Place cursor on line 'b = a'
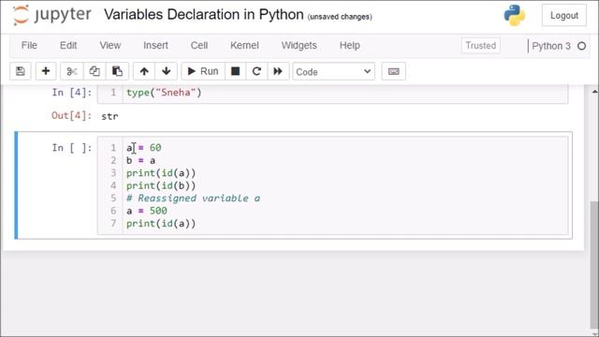599x337 pixels. (x=140, y=160)
